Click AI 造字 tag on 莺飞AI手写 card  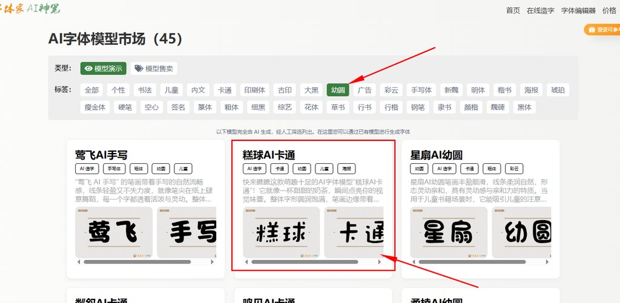click(x=87, y=169)
